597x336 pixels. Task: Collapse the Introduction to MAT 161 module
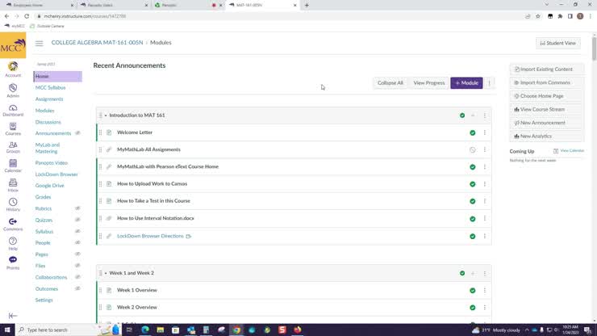tap(106, 115)
